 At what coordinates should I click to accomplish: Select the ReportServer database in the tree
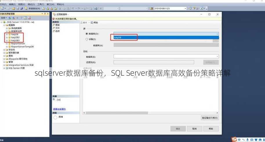(18, 43)
